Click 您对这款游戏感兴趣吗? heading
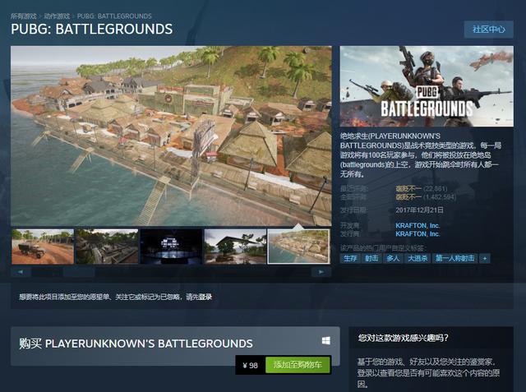This screenshot has height=392, width=526. pyautogui.click(x=404, y=338)
